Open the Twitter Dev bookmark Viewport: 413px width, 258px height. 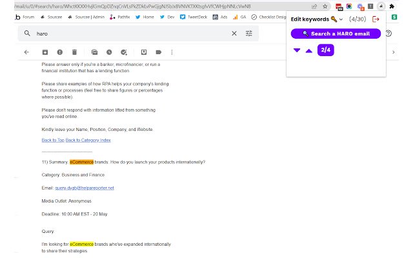coord(167,17)
